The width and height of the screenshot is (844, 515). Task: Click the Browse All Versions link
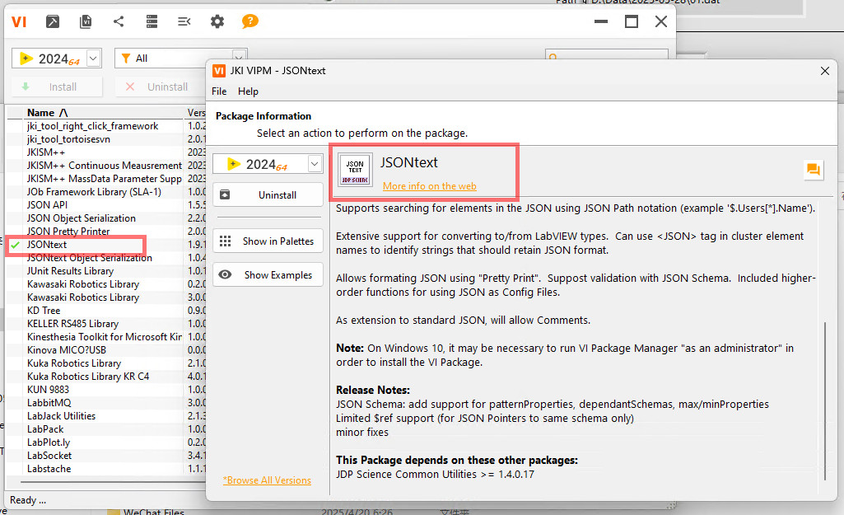tap(267, 480)
